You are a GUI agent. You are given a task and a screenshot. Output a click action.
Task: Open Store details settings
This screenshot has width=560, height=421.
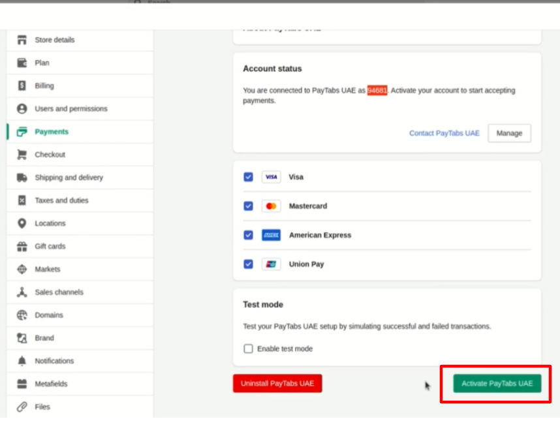pos(80,40)
